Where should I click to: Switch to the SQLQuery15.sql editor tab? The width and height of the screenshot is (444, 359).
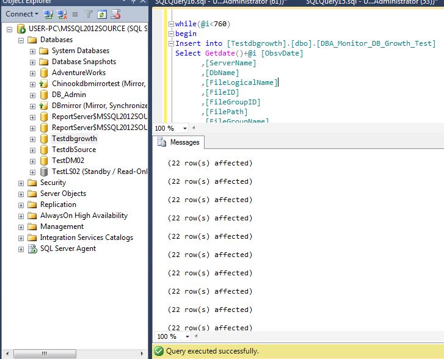coord(371,2)
